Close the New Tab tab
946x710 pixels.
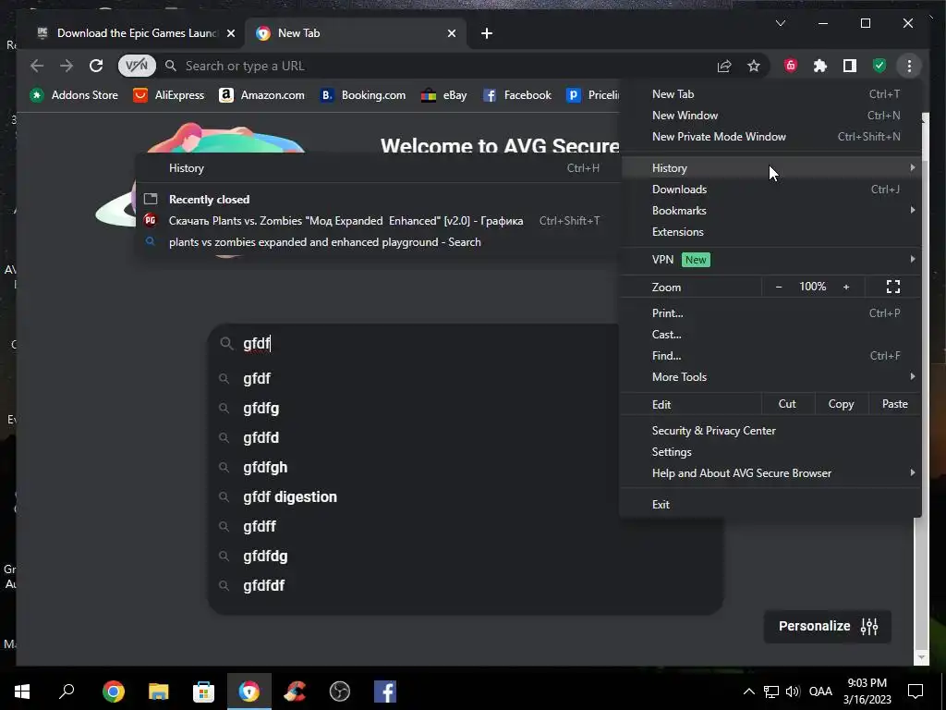click(451, 33)
